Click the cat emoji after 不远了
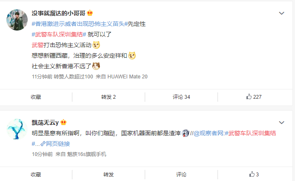Screen dimensions: 295x181 click(96, 66)
